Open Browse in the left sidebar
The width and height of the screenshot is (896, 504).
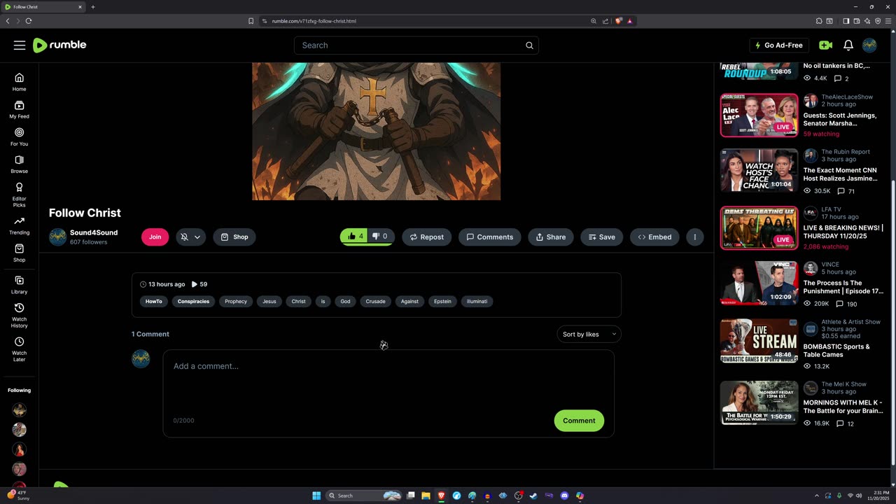19,164
